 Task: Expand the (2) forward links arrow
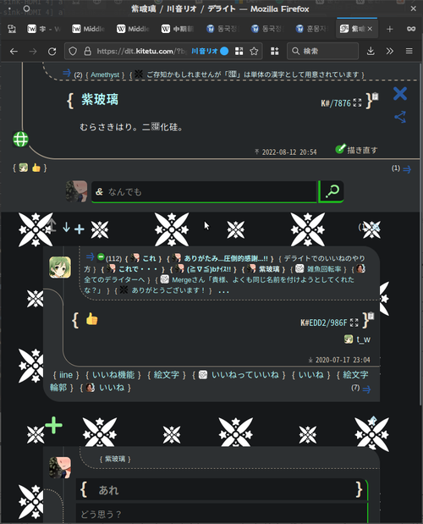(67, 73)
